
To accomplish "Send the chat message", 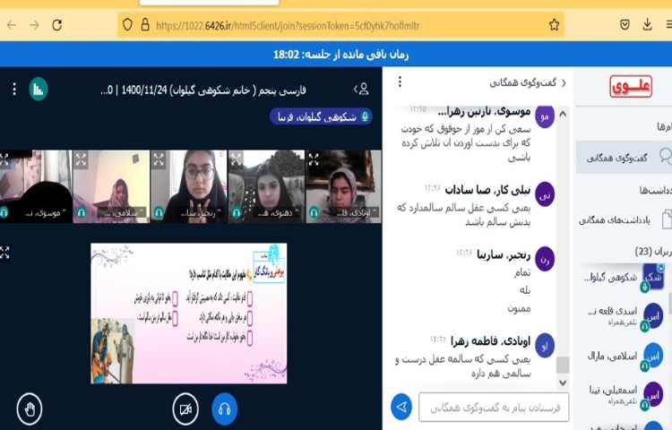I will click(x=401, y=407).
